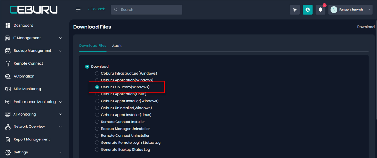This screenshot has height=158, width=377.
Task: Expand IT Management chevron
Action: pos(60,38)
